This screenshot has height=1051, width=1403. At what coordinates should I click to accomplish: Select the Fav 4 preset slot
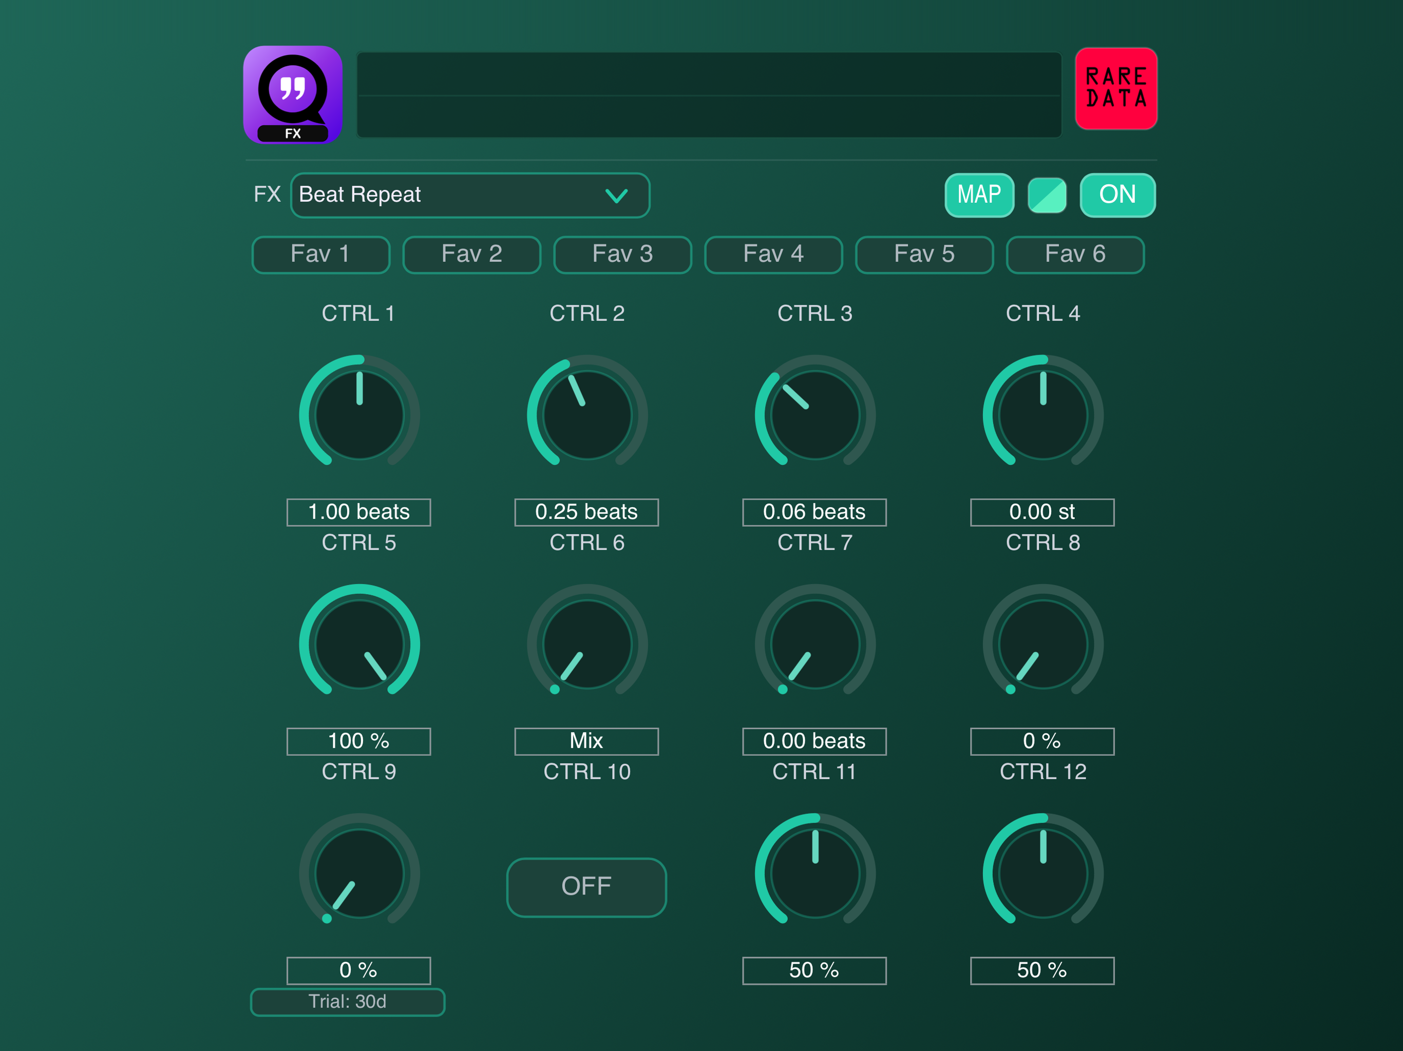[773, 255]
